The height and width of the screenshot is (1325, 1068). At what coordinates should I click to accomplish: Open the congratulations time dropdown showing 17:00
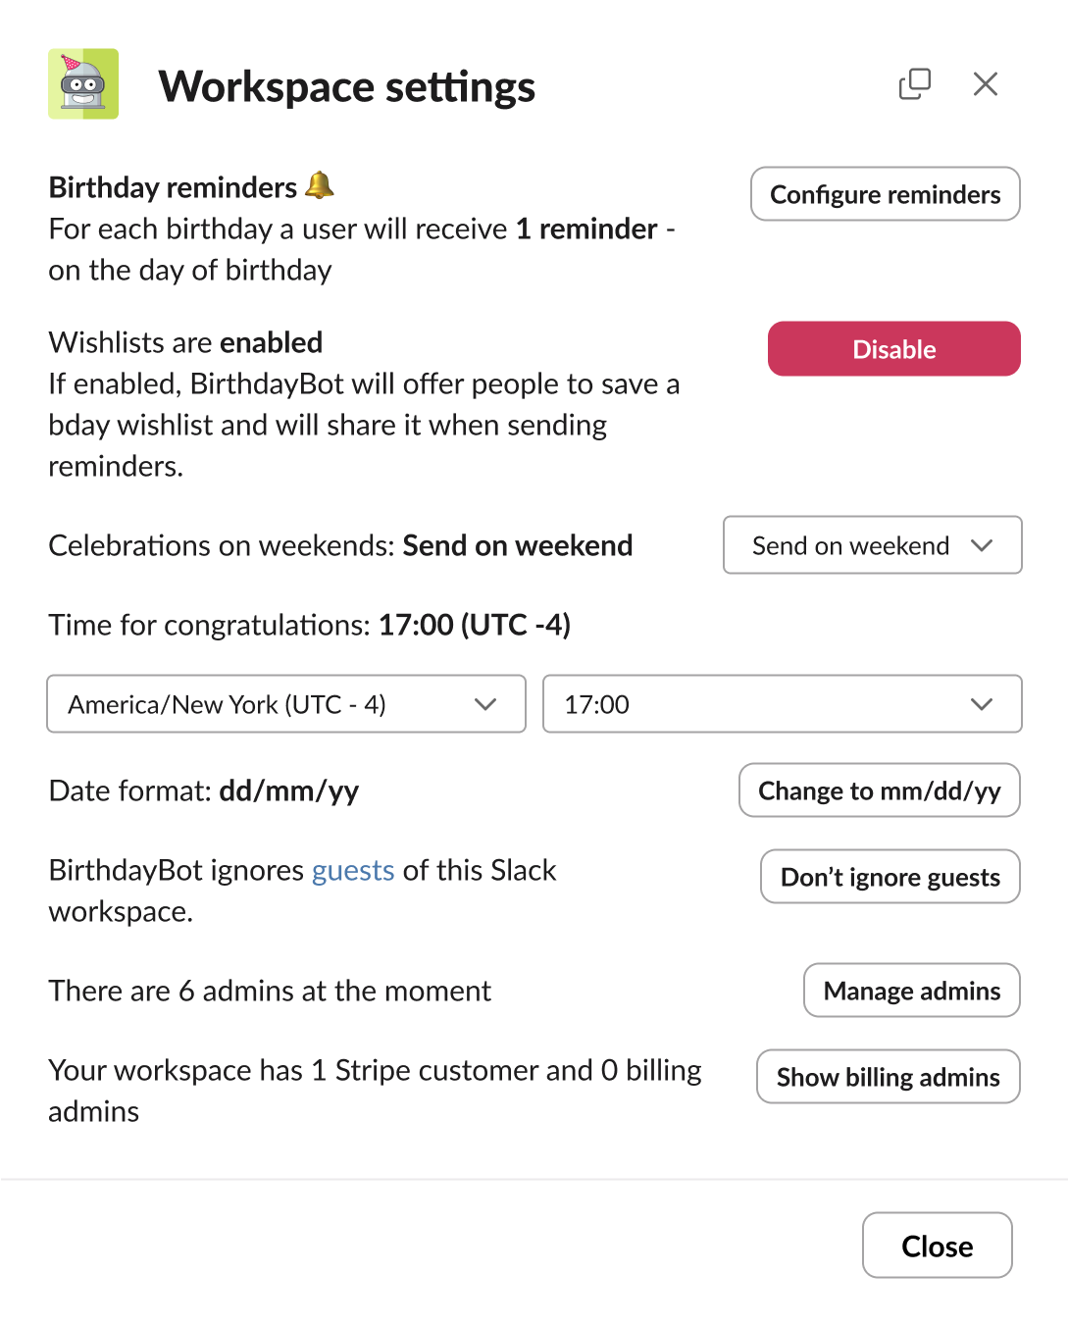click(782, 703)
